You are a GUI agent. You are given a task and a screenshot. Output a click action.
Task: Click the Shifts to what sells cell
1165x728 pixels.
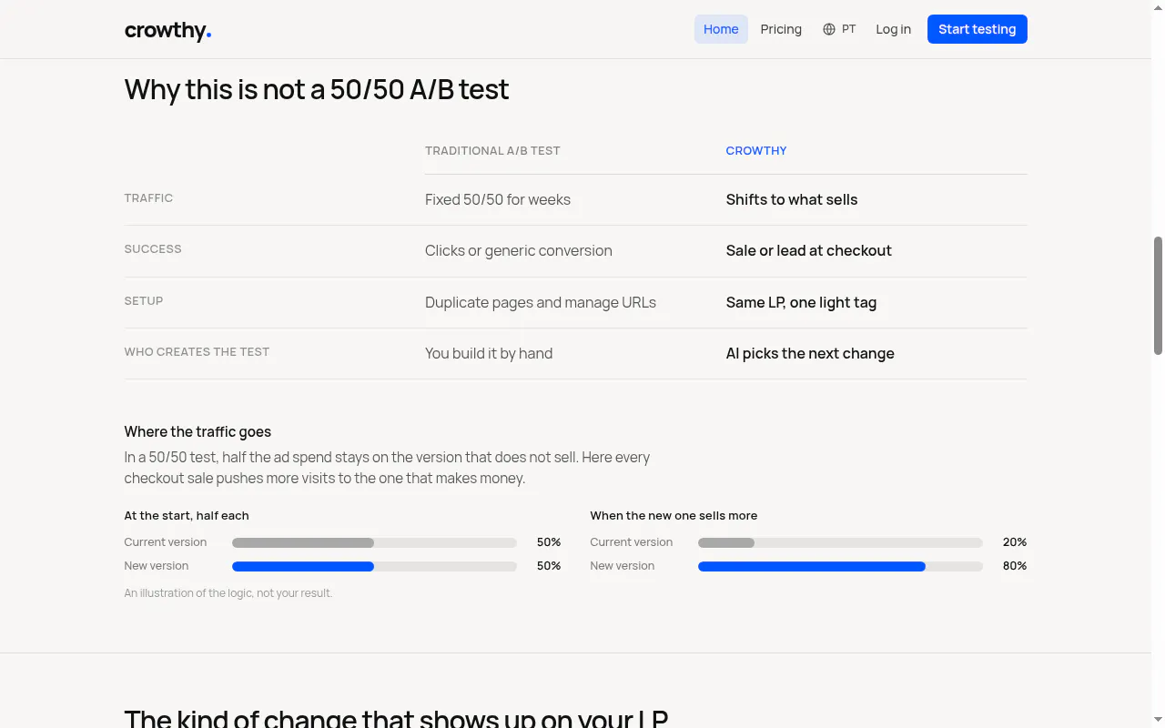click(x=792, y=199)
